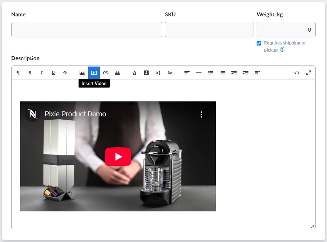This screenshot has width=327, height=242.
Task: Click the Insert Link icon
Action: pyautogui.click(x=106, y=73)
